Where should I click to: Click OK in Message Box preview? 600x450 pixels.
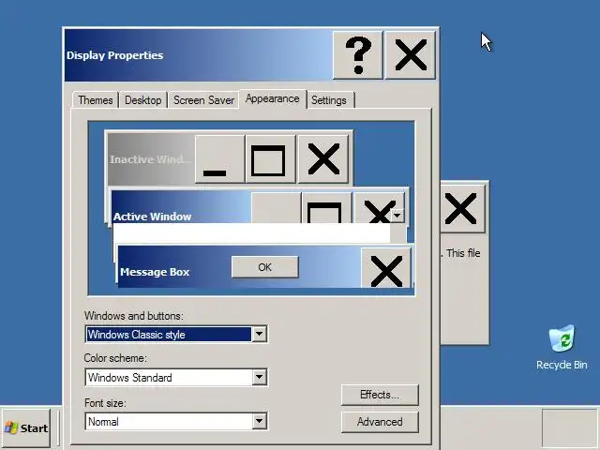point(264,266)
